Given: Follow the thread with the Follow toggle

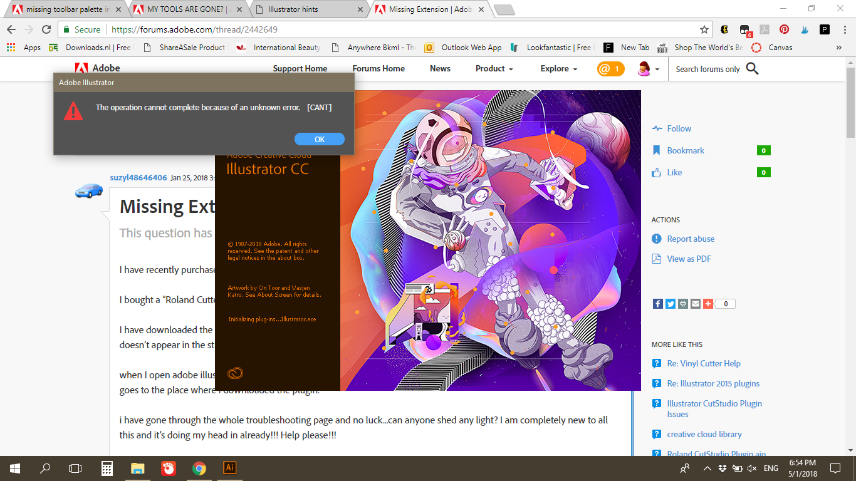Looking at the screenshot, I should 677,128.
